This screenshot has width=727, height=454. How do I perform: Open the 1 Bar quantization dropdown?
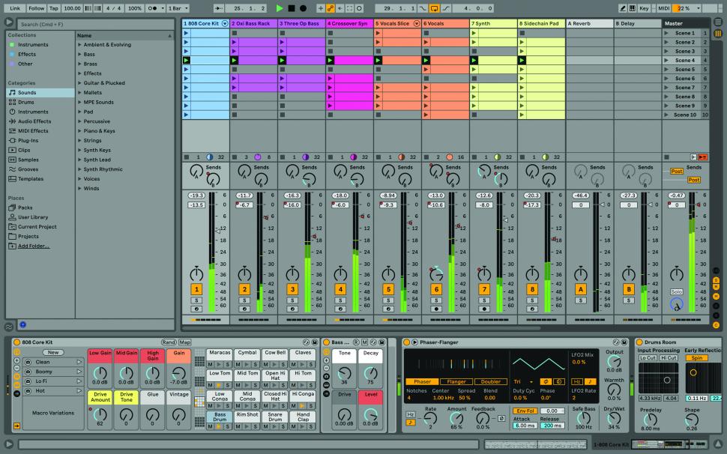[177, 7]
